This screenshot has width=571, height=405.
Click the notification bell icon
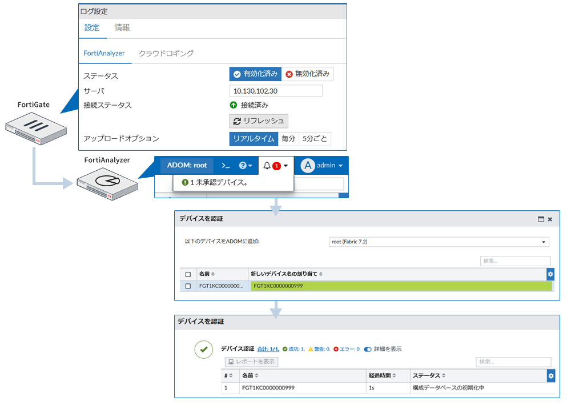click(267, 166)
